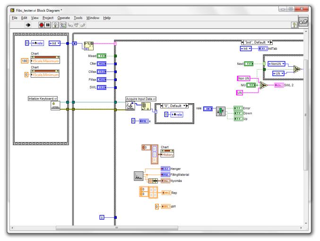The width and height of the screenshot is (320, 241).
Task: Select the N/U boolean terminal
Action: coord(251,85)
